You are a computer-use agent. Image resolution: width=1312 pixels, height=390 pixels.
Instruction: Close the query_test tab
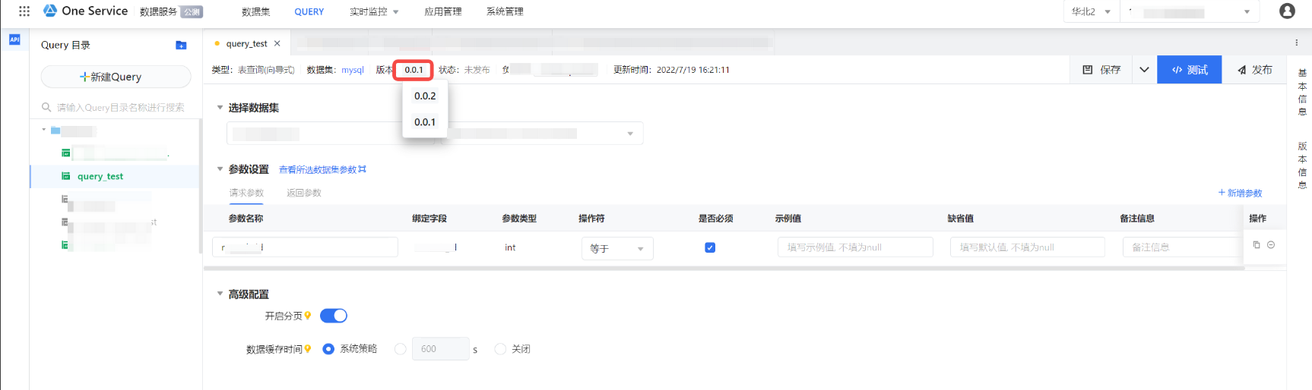tap(277, 44)
